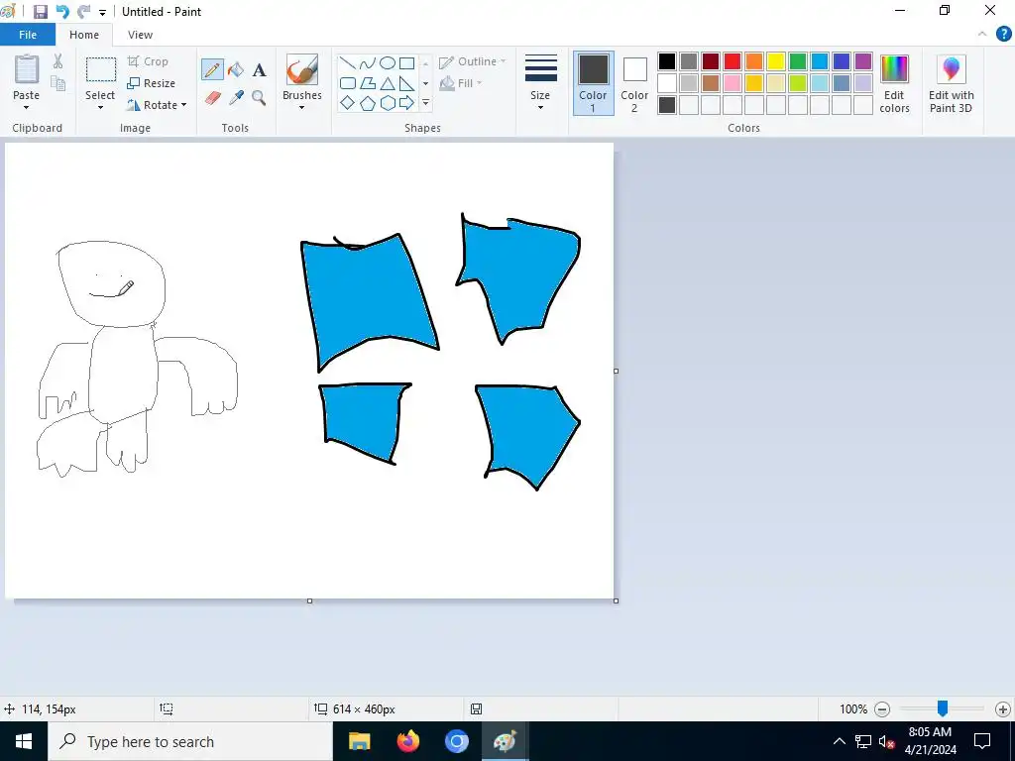This screenshot has height=761, width=1015.
Task: Open Firefox from taskbar
Action: (407, 741)
